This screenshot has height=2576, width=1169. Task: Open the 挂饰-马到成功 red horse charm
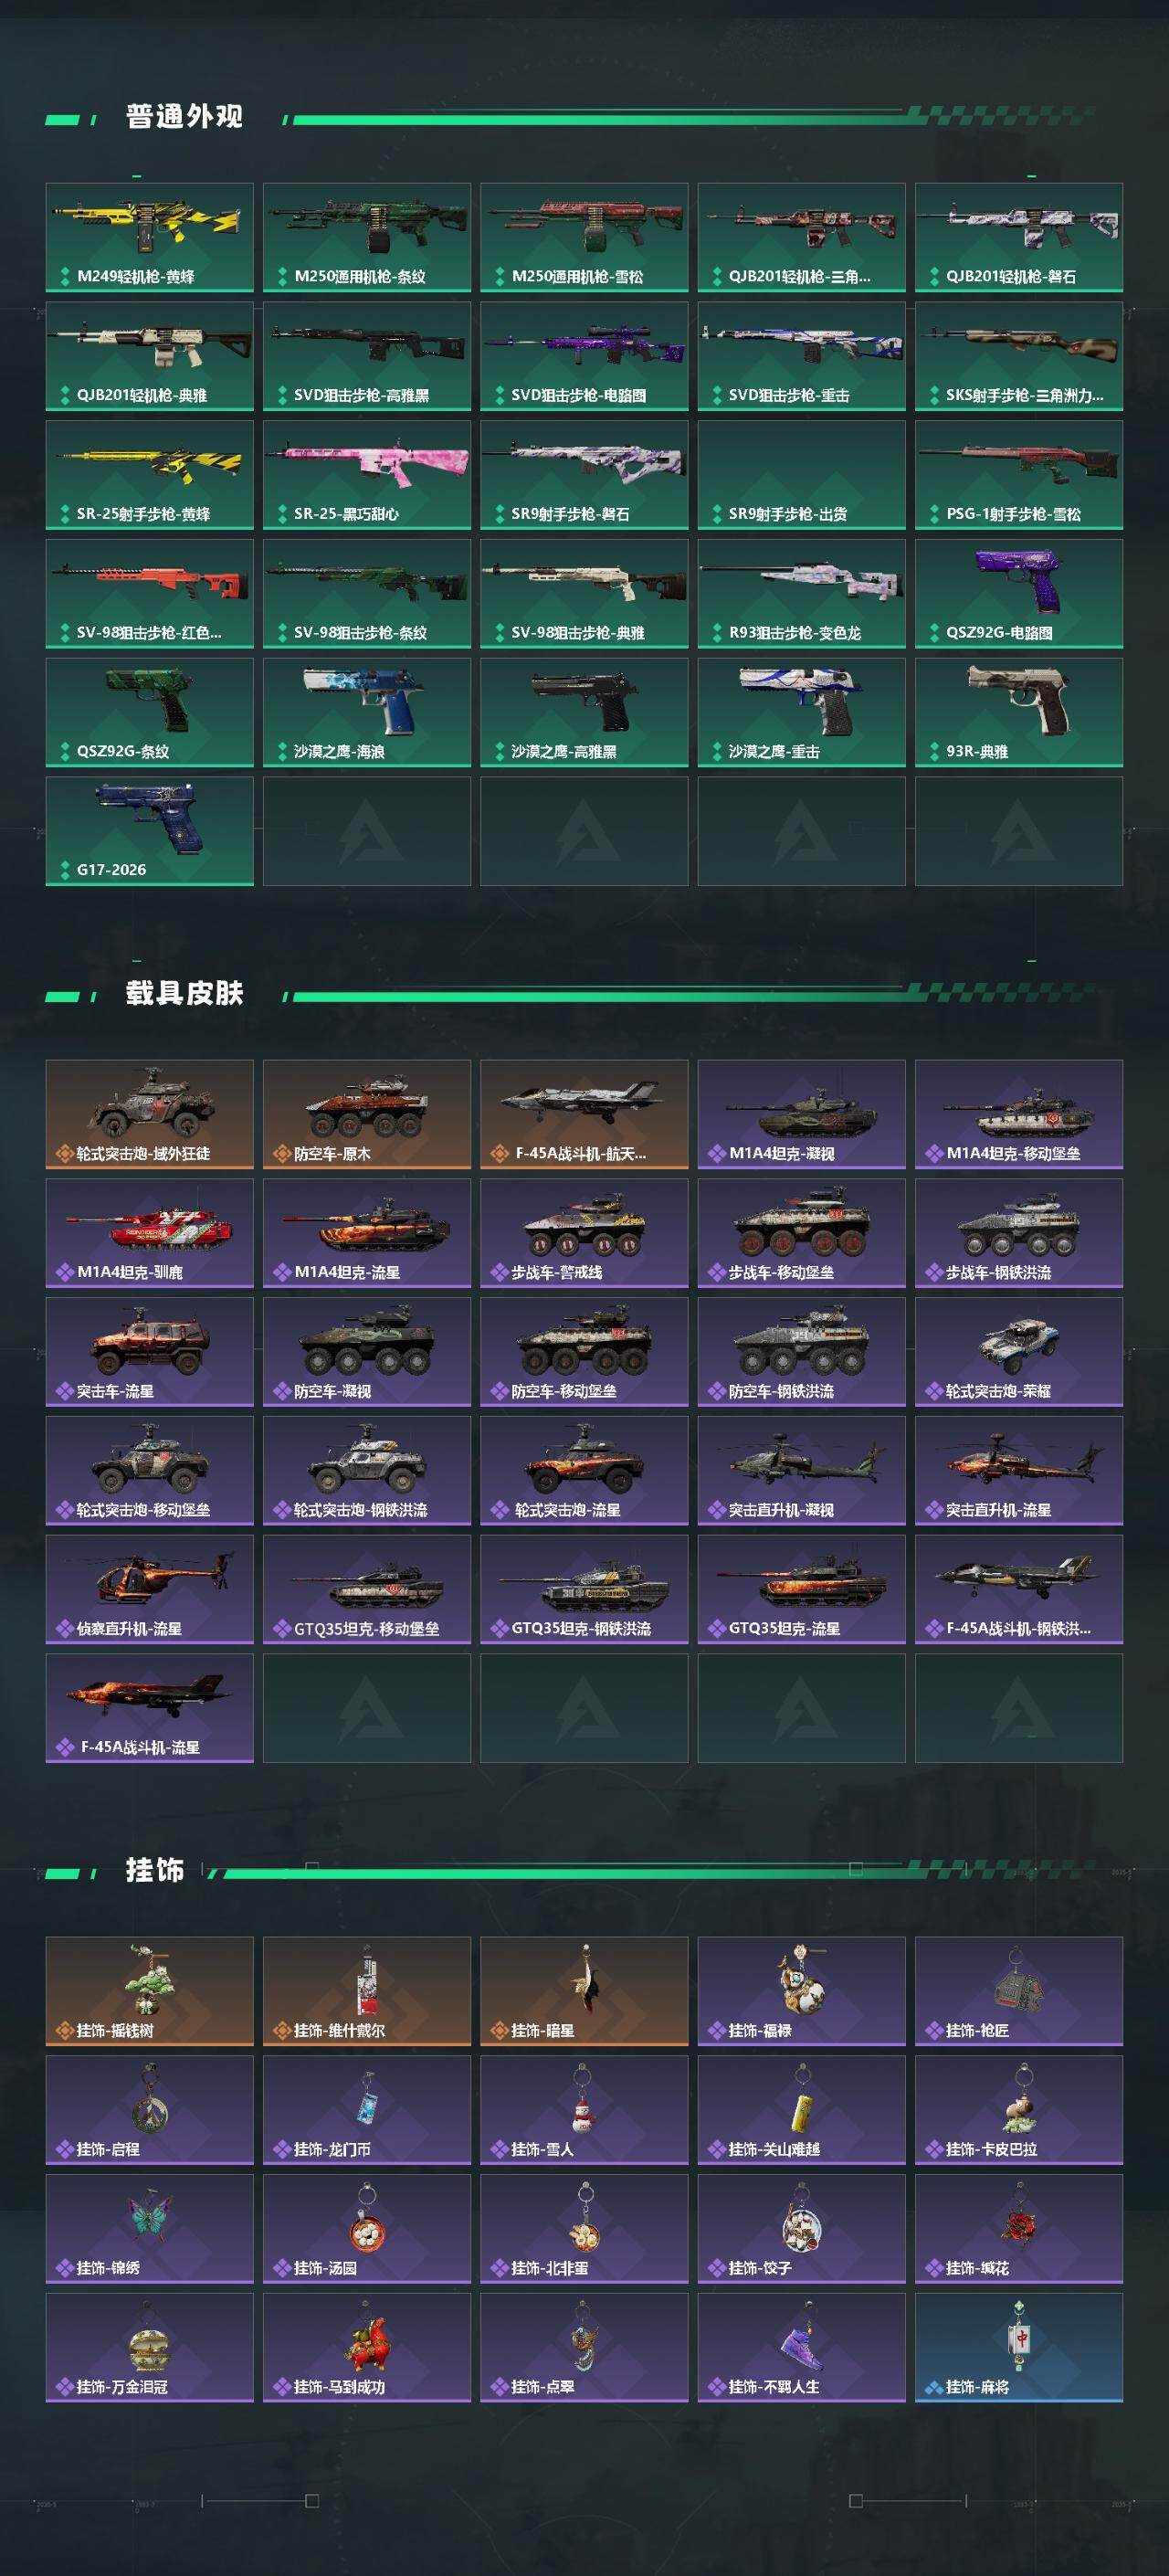[x=367, y=2347]
